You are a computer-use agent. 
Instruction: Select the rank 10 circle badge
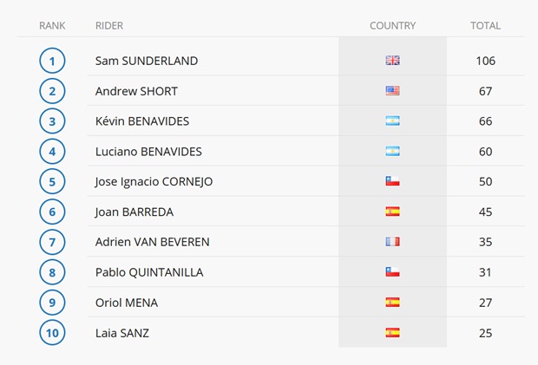point(52,332)
